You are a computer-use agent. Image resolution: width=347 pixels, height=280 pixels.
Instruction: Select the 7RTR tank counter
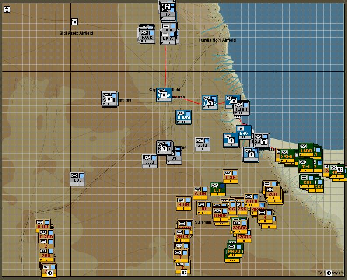tap(252, 200)
